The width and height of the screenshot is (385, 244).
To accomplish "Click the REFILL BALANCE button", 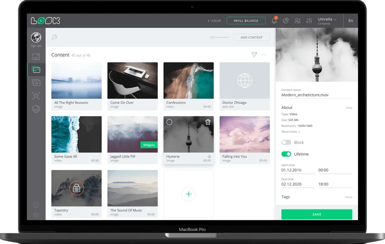I will point(246,20).
